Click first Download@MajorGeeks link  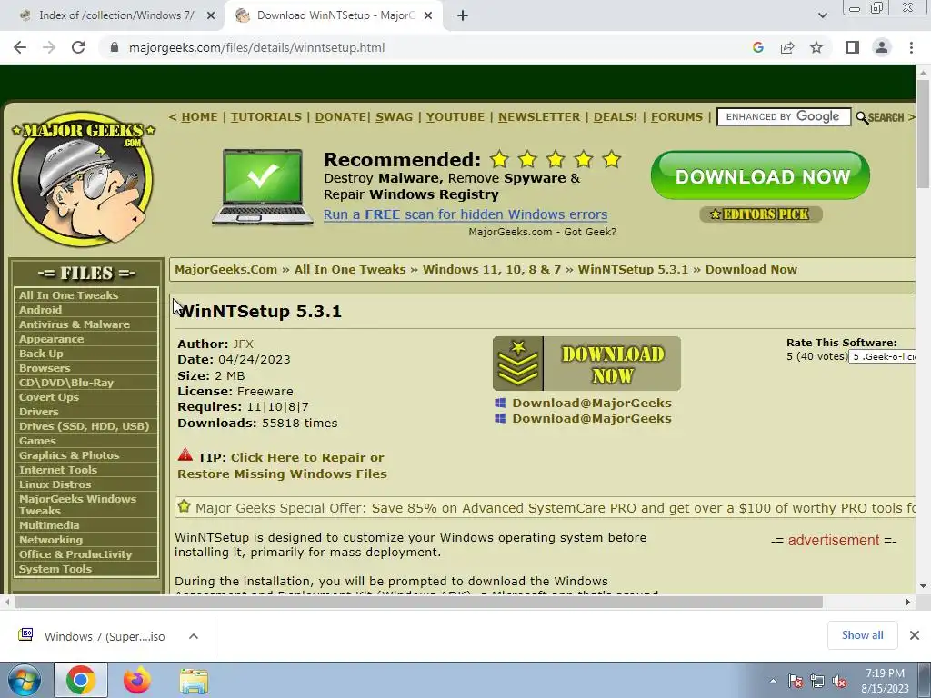point(591,403)
